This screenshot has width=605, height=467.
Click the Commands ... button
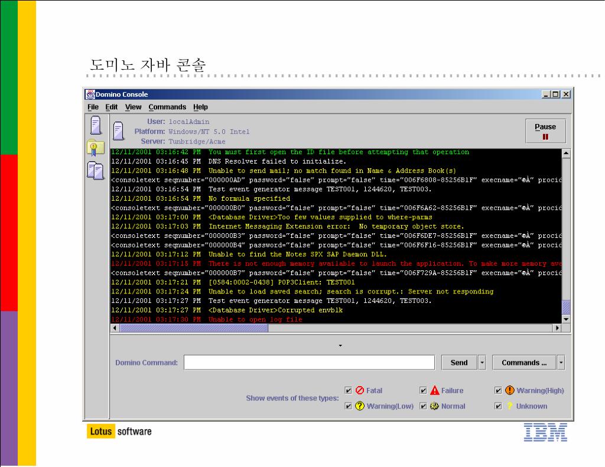[524, 363]
